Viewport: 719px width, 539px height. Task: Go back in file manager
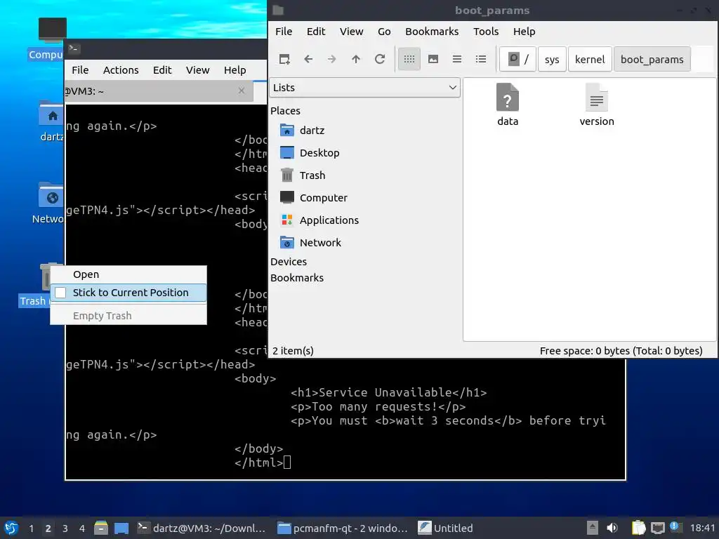(x=308, y=59)
